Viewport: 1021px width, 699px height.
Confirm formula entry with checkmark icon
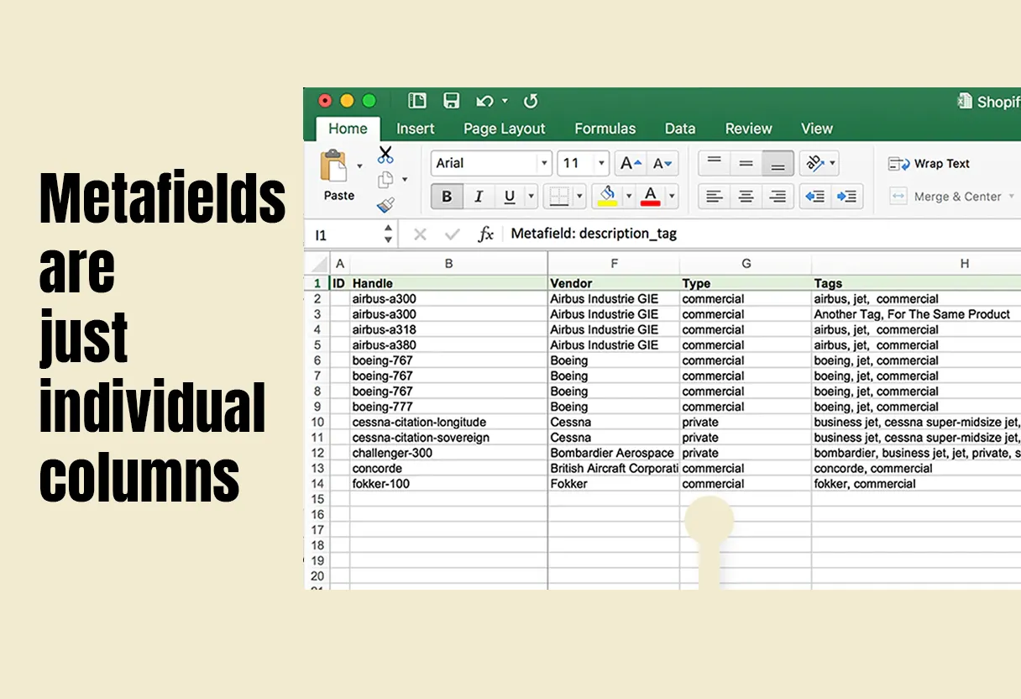453,234
